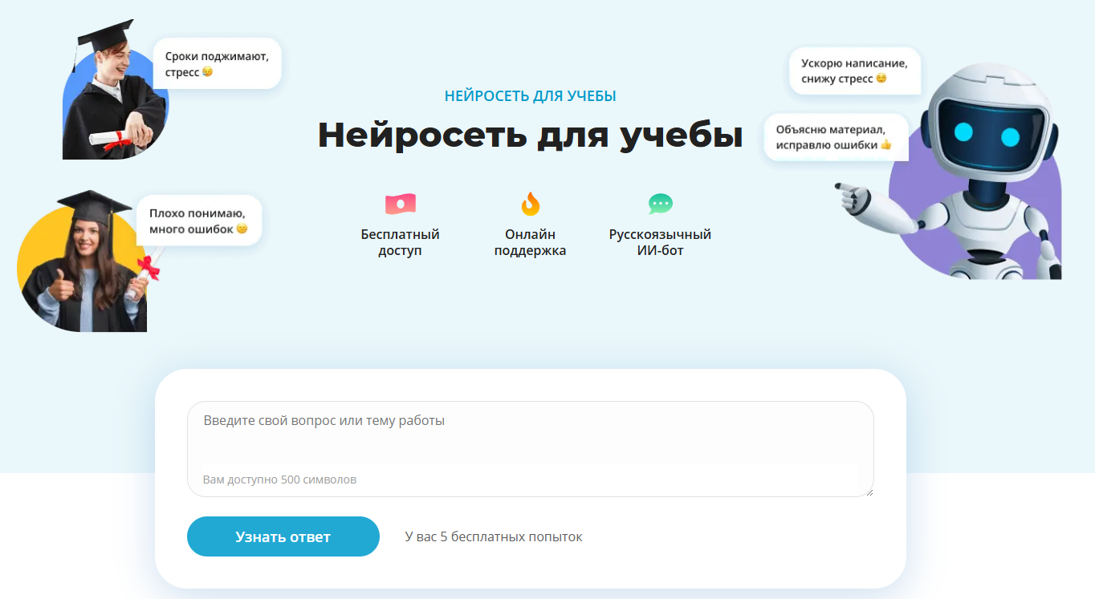1095x599 pixels.
Task: Click the Сроки поджимают speech bubble
Action: tap(217, 63)
